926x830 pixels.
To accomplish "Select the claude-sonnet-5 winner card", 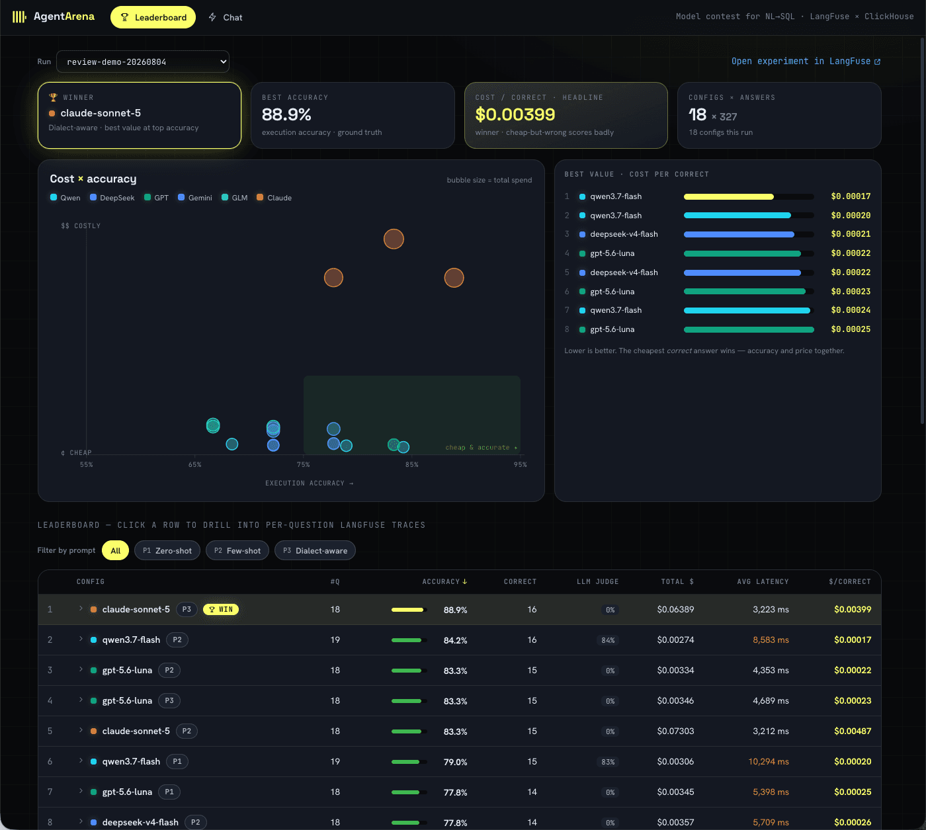I will pos(140,115).
